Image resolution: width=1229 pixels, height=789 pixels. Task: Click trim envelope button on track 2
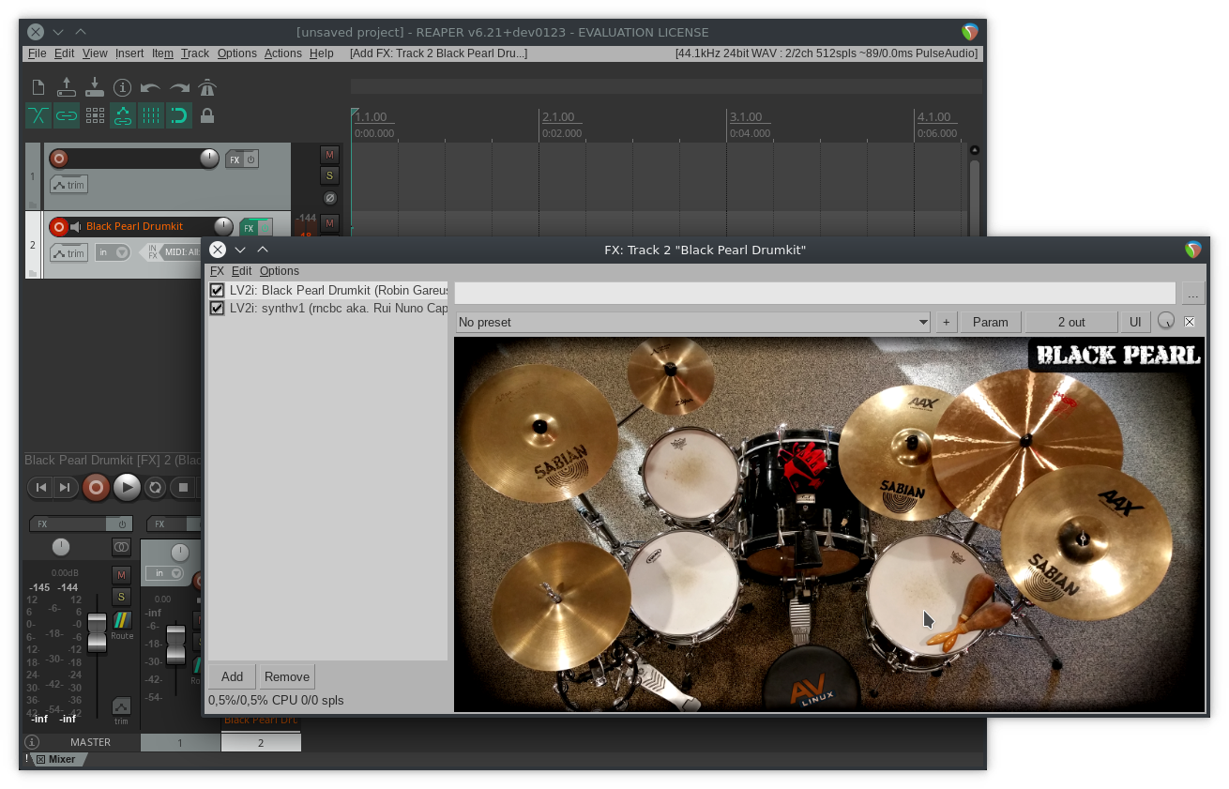pyautogui.click(x=68, y=253)
